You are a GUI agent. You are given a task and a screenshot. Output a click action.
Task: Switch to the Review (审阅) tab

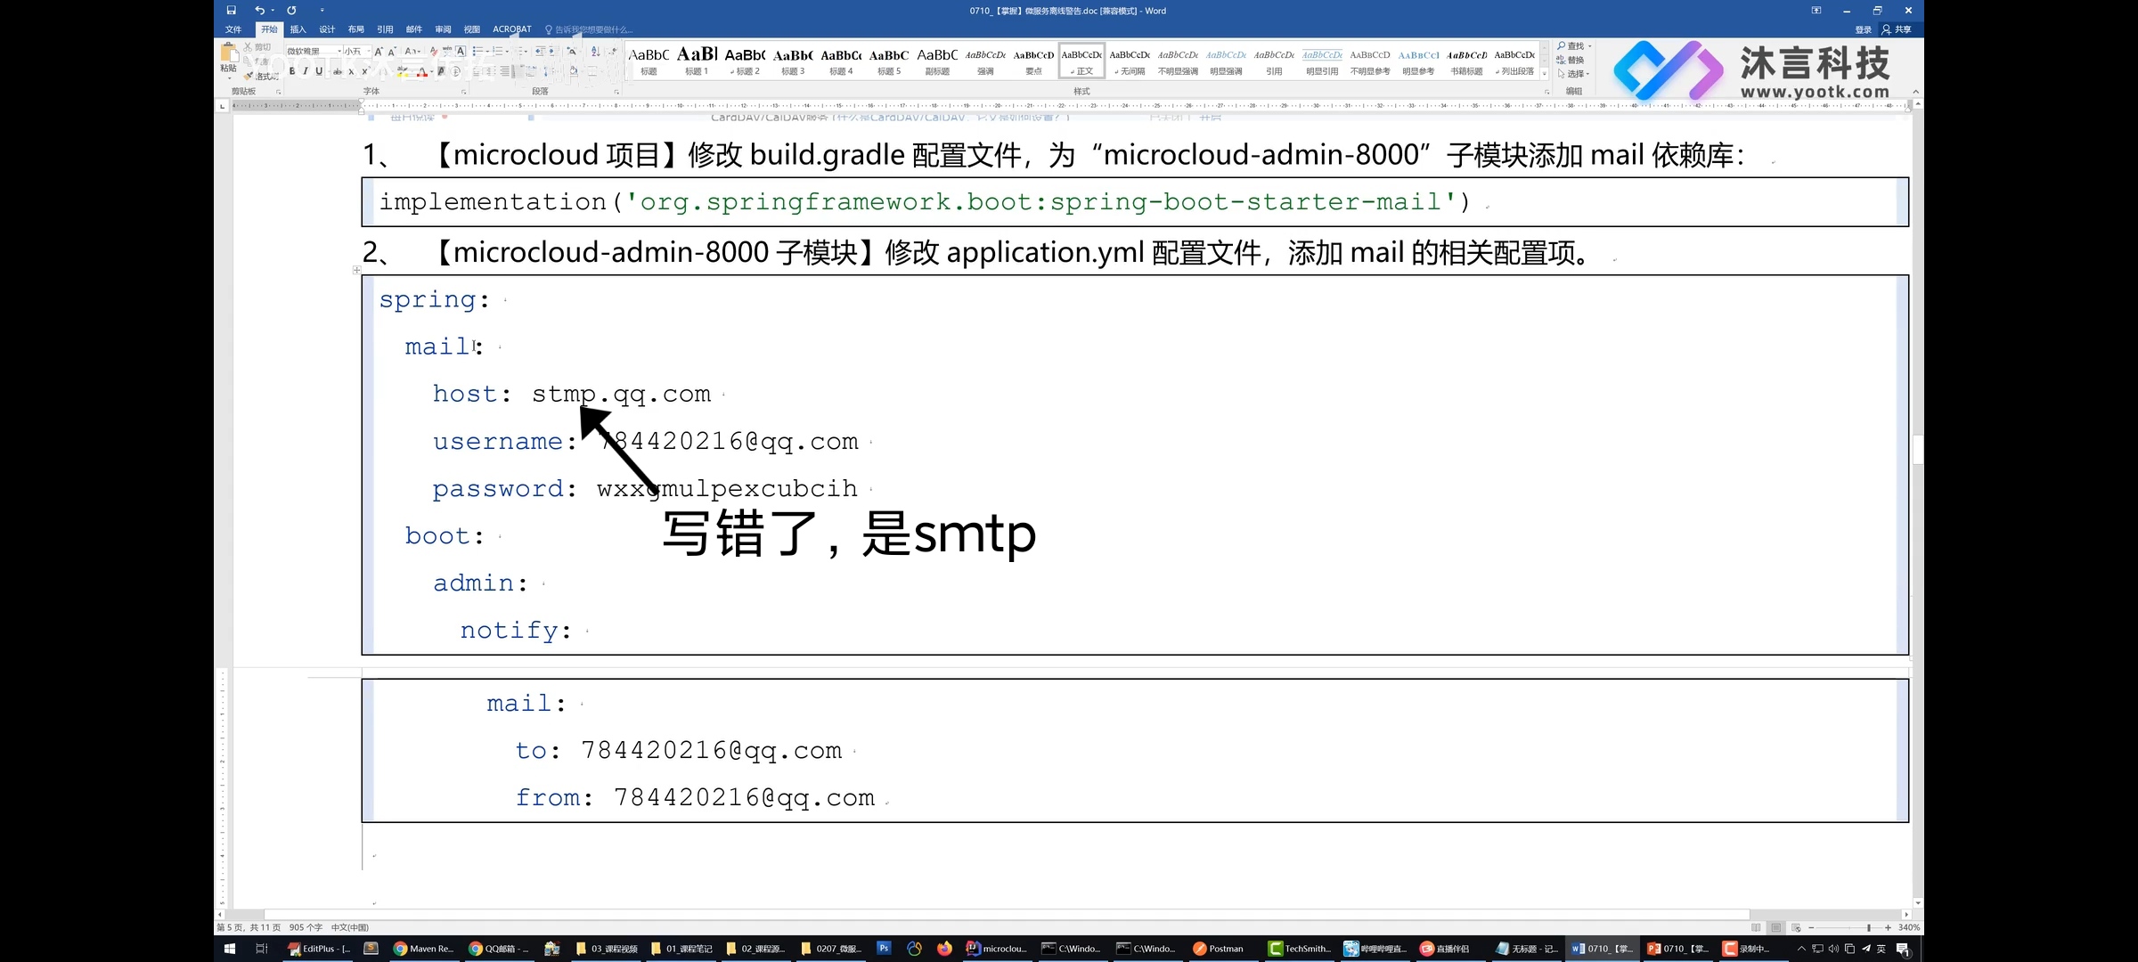tap(443, 29)
